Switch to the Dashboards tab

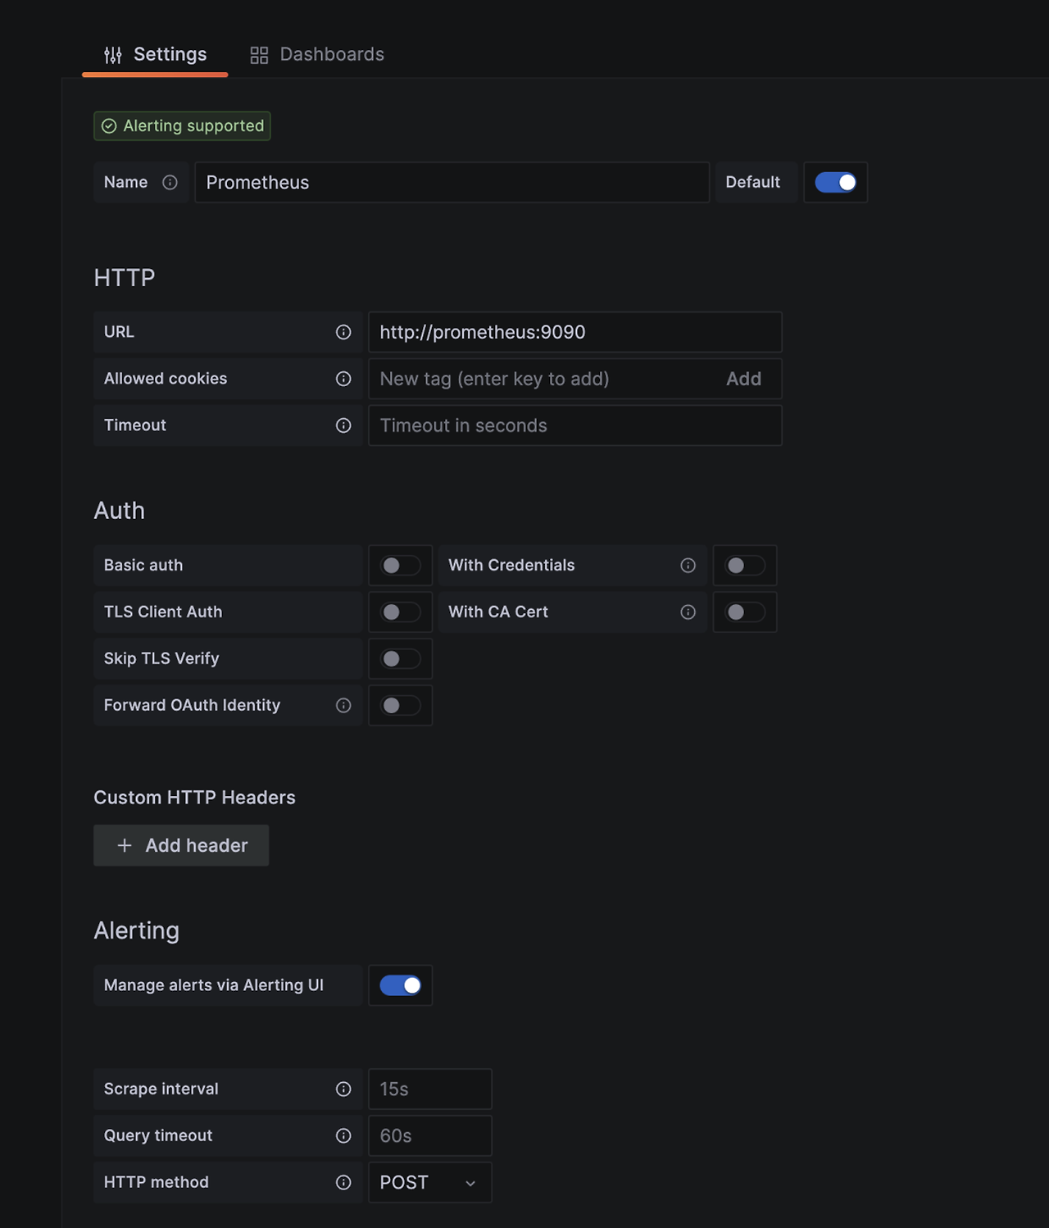click(x=317, y=55)
